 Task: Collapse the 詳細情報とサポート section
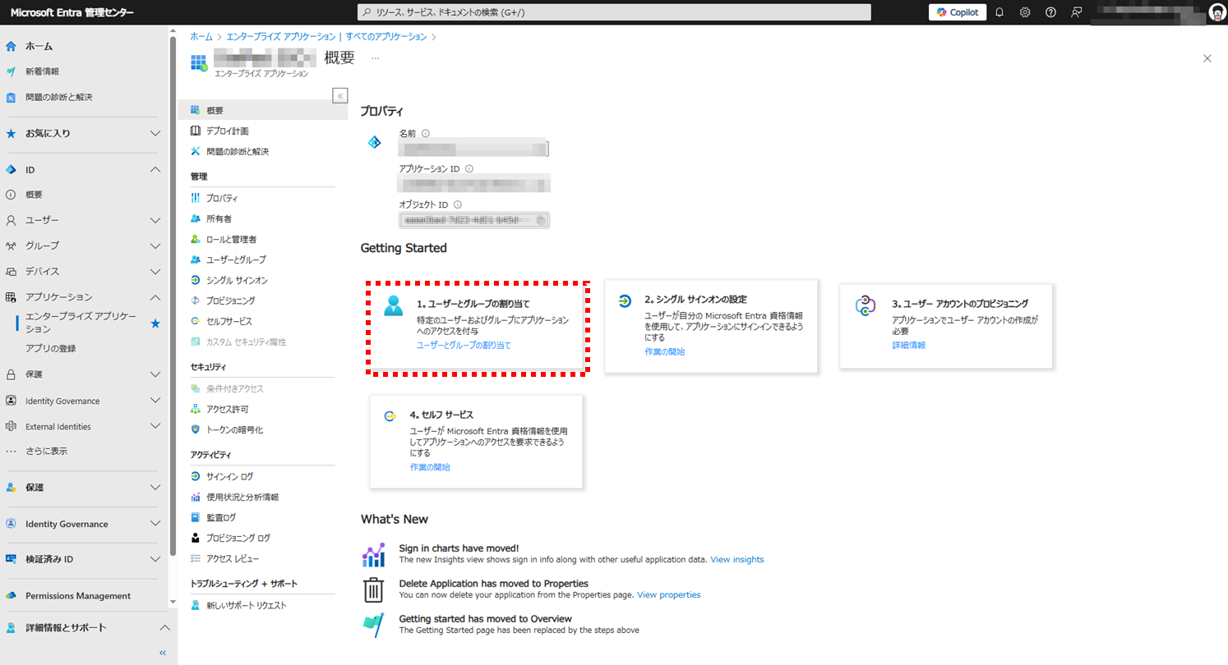pyautogui.click(x=164, y=627)
